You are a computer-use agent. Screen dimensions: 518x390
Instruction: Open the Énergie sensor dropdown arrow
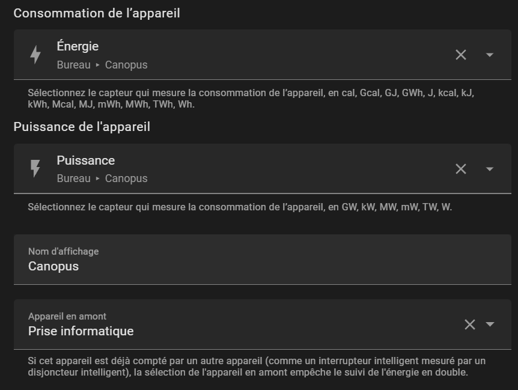490,55
